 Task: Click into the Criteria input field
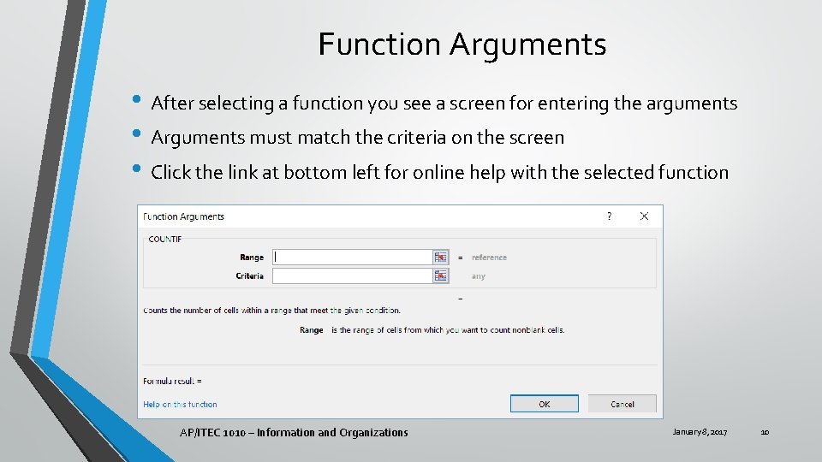pyautogui.click(x=353, y=276)
